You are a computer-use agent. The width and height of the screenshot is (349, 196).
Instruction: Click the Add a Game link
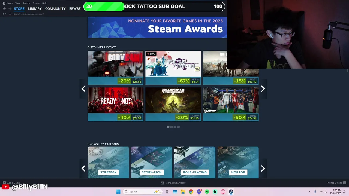(13, 183)
